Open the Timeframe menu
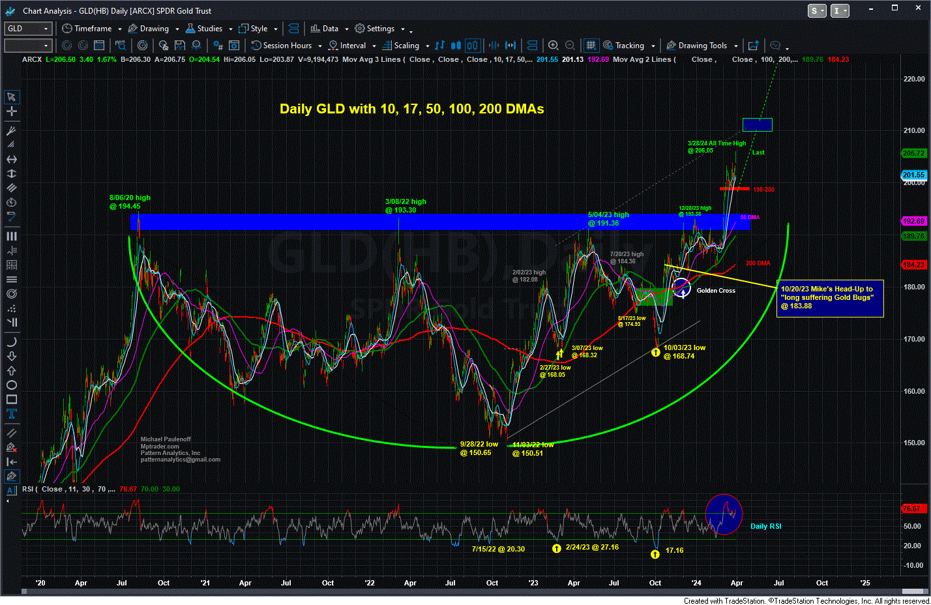The height and width of the screenshot is (605, 931). pos(87,29)
